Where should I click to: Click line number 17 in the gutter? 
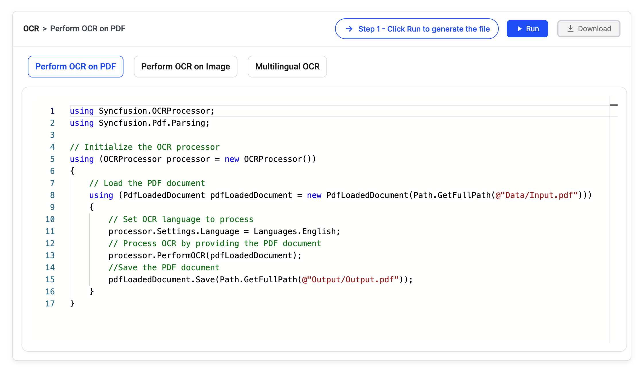[50, 304]
